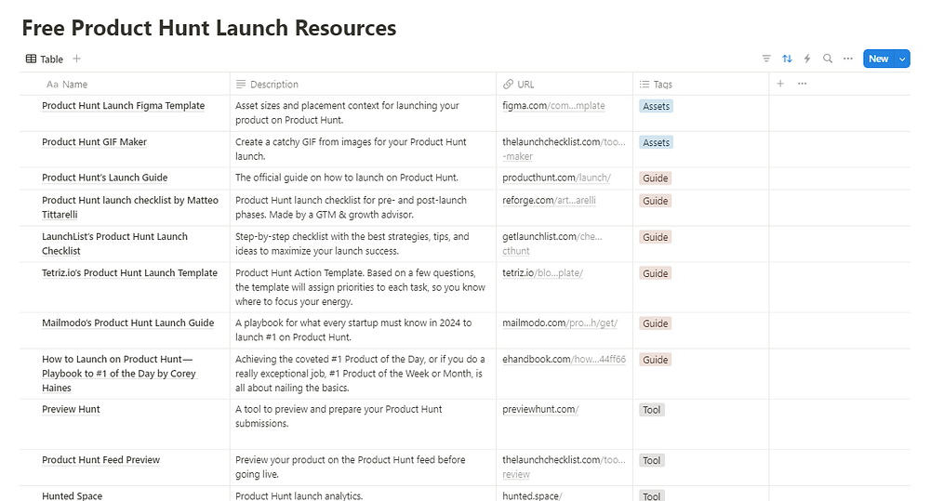Open the previewhunt.com link
The width and height of the screenshot is (930, 501).
(x=540, y=409)
